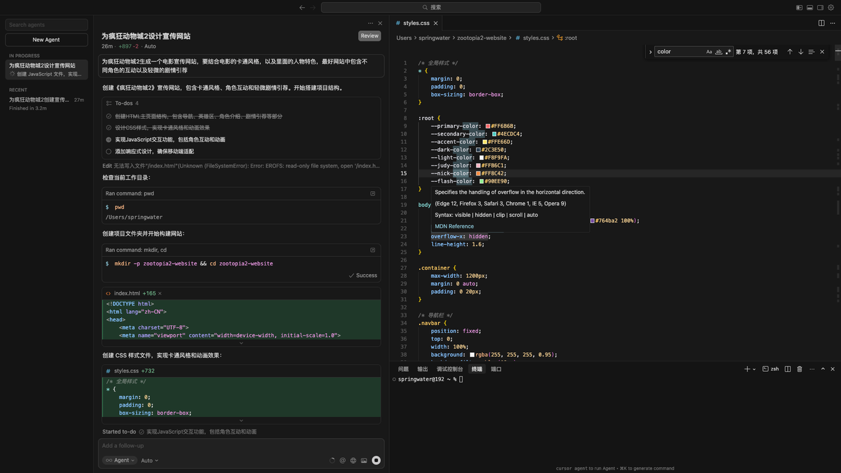The height and width of the screenshot is (473, 841).
Task: Click the New Agent button
Action: (46, 39)
